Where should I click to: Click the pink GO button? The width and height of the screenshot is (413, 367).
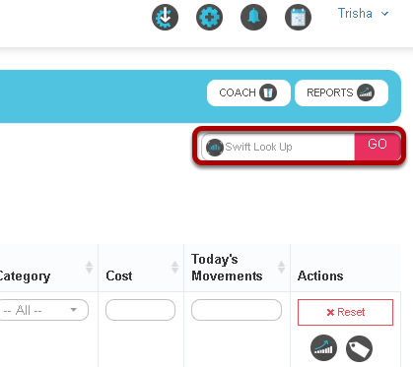pyautogui.click(x=378, y=147)
